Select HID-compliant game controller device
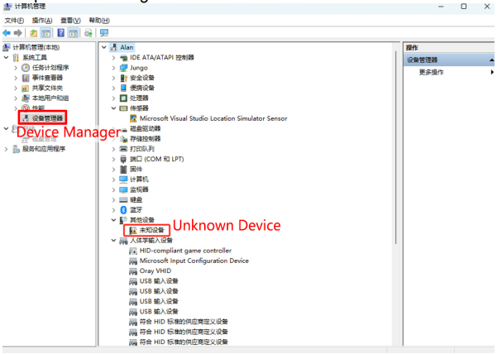This screenshot has height=354, width=497. (x=185, y=251)
